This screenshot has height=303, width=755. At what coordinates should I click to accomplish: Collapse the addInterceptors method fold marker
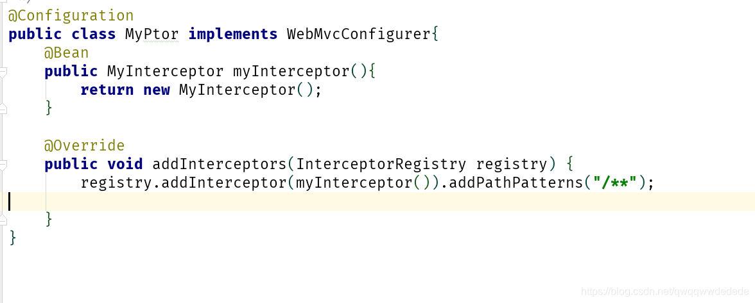(x=3, y=165)
